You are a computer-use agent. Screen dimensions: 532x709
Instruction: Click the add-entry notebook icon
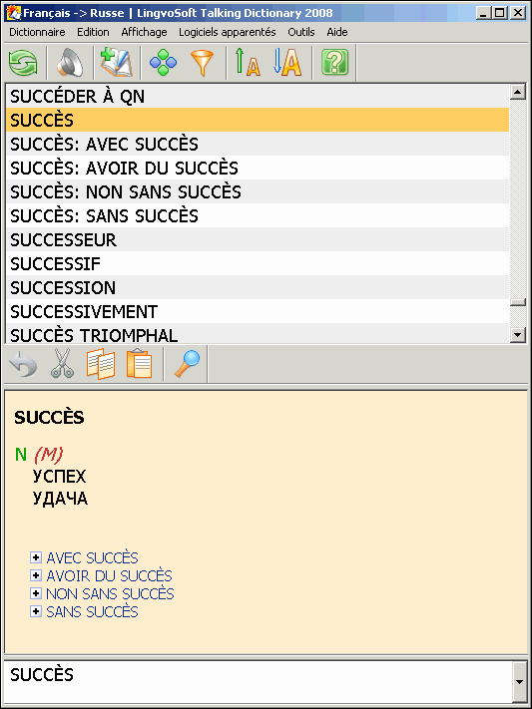point(117,63)
